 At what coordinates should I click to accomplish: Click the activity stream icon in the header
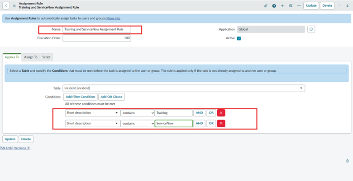click(x=282, y=6)
